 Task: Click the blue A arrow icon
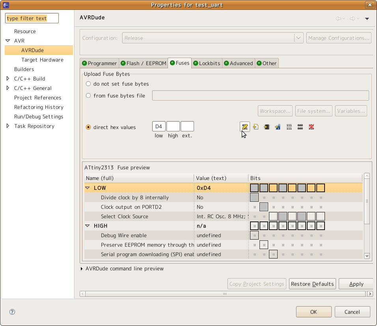click(x=278, y=127)
